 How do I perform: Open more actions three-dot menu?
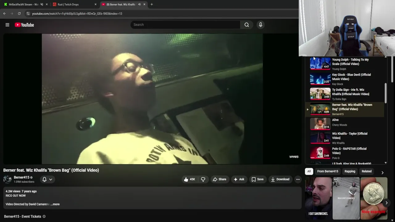(x=298, y=179)
